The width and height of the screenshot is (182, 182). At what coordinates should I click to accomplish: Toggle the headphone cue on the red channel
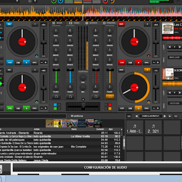click(x=96, y=96)
